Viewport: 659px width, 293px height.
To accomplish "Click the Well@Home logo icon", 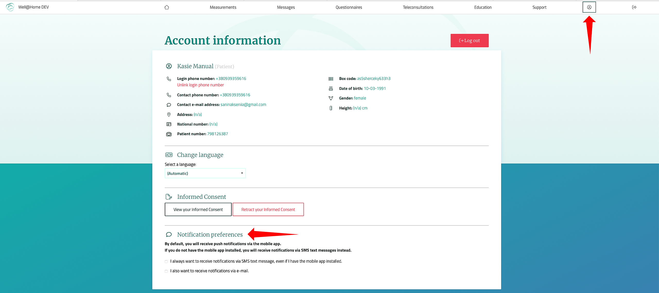I will coord(10,7).
